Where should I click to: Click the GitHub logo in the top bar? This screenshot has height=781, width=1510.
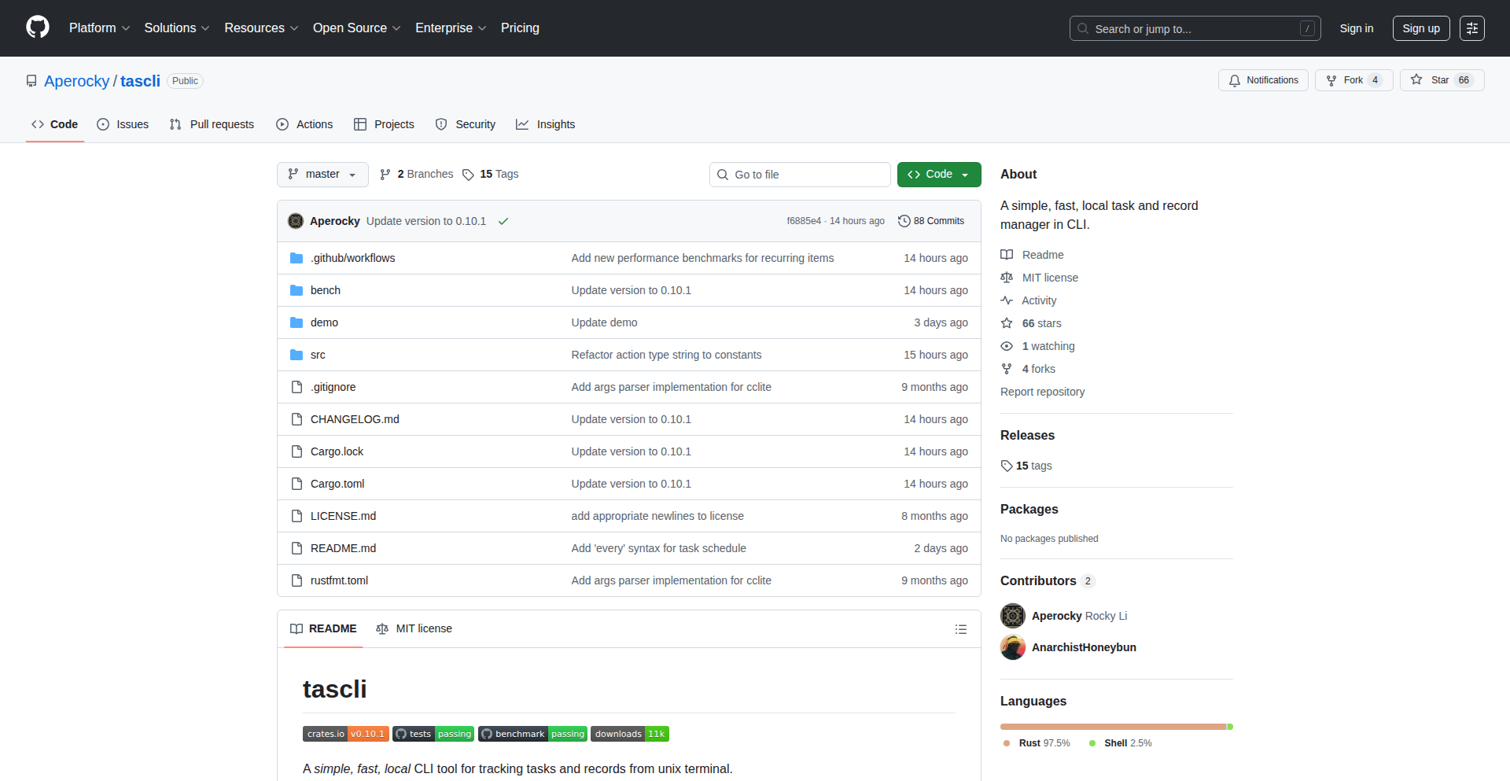pyautogui.click(x=36, y=28)
